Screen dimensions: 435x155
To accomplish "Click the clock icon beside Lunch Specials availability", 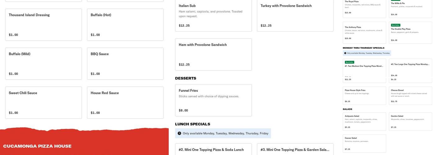I will (x=179, y=133).
